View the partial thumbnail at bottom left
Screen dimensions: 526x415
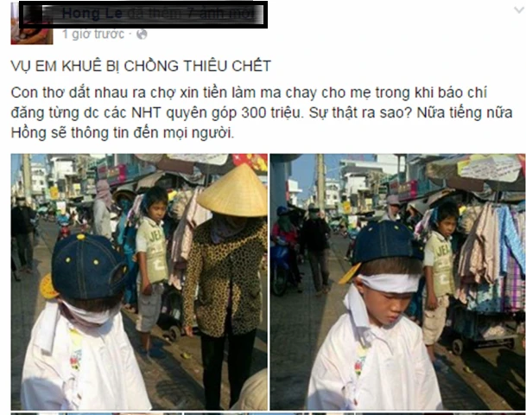(97, 413)
